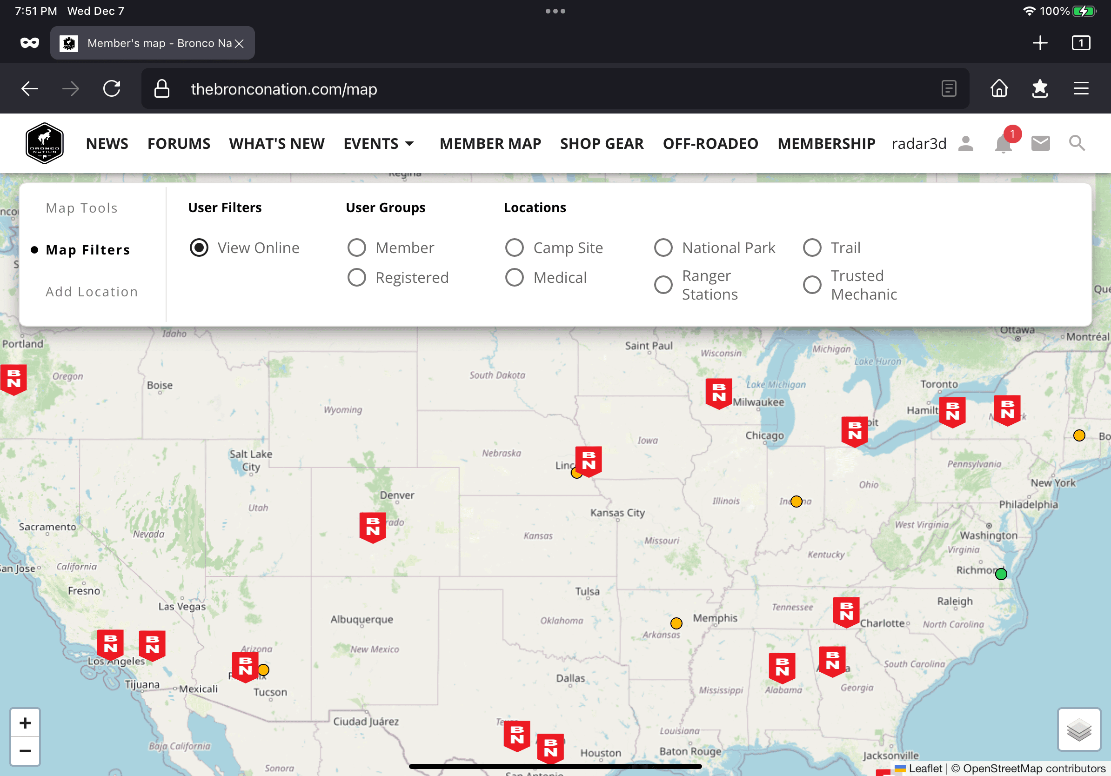Click the orange dot over Indiana
The width and height of the screenshot is (1111, 776).
(x=796, y=501)
